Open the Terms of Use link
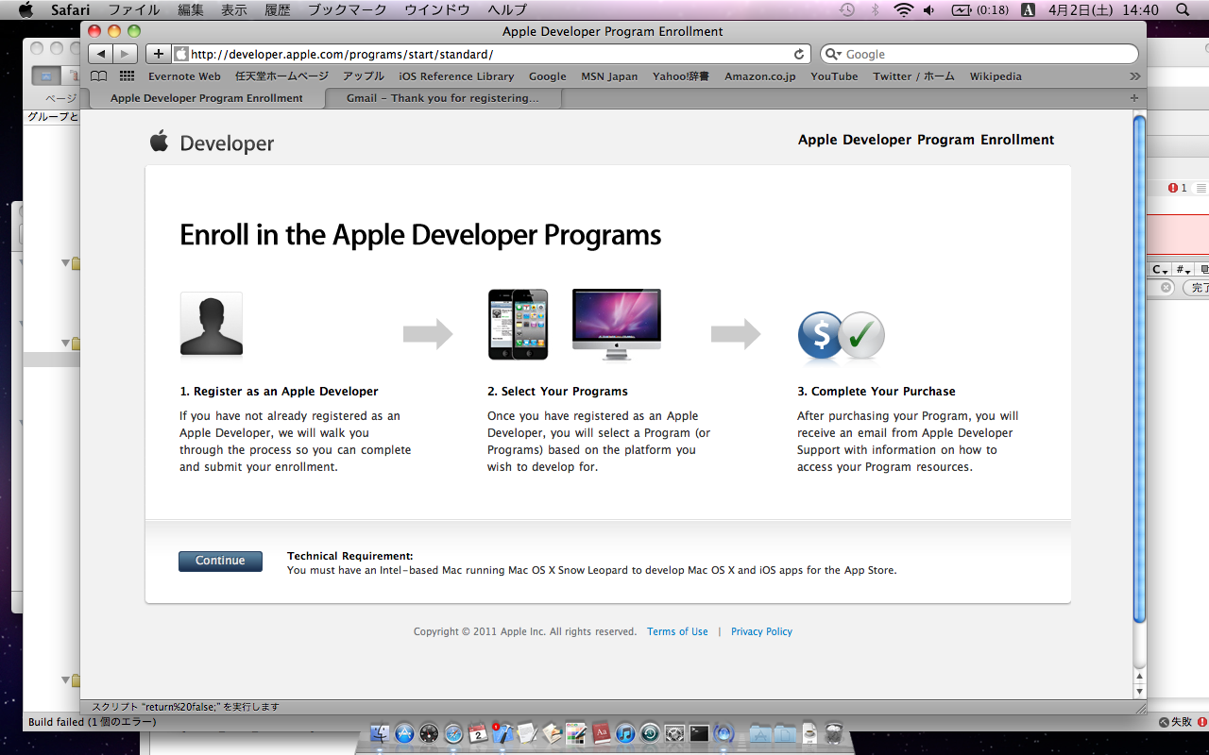Viewport: 1209px width, 755px height. [677, 632]
